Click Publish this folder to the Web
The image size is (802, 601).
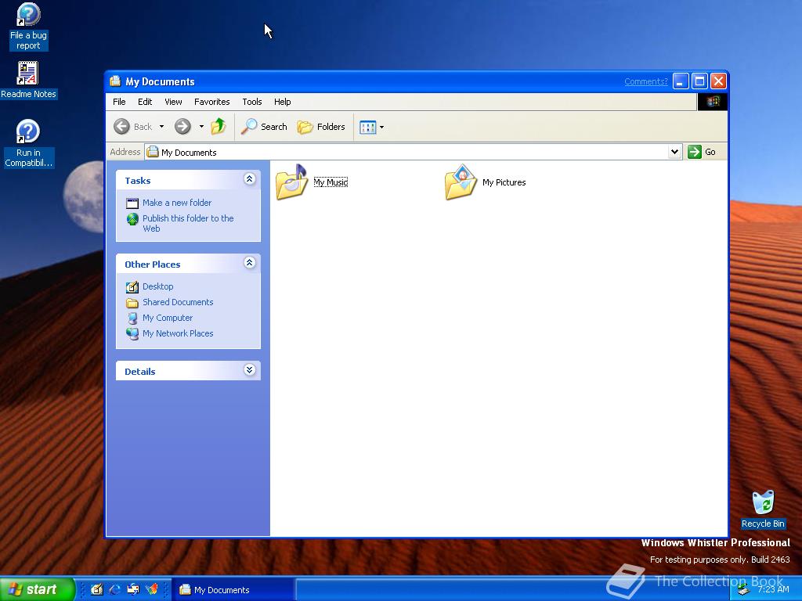coord(188,223)
